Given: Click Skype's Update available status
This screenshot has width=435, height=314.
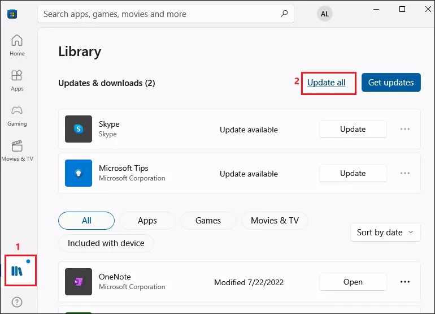Looking at the screenshot, I should 249,130.
